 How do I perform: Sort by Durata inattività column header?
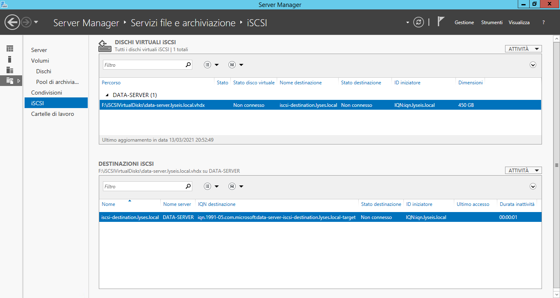point(517,204)
